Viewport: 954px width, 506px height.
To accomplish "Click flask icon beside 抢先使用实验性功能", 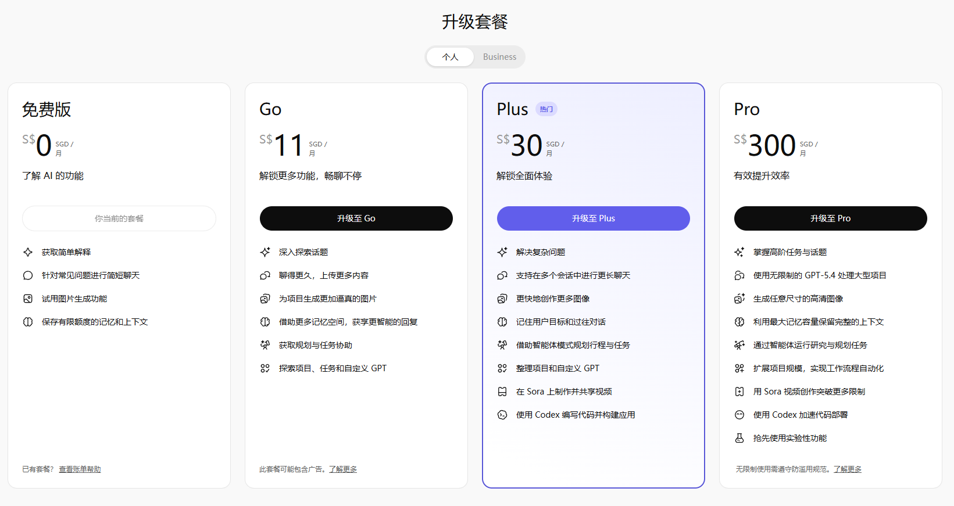I will [739, 438].
